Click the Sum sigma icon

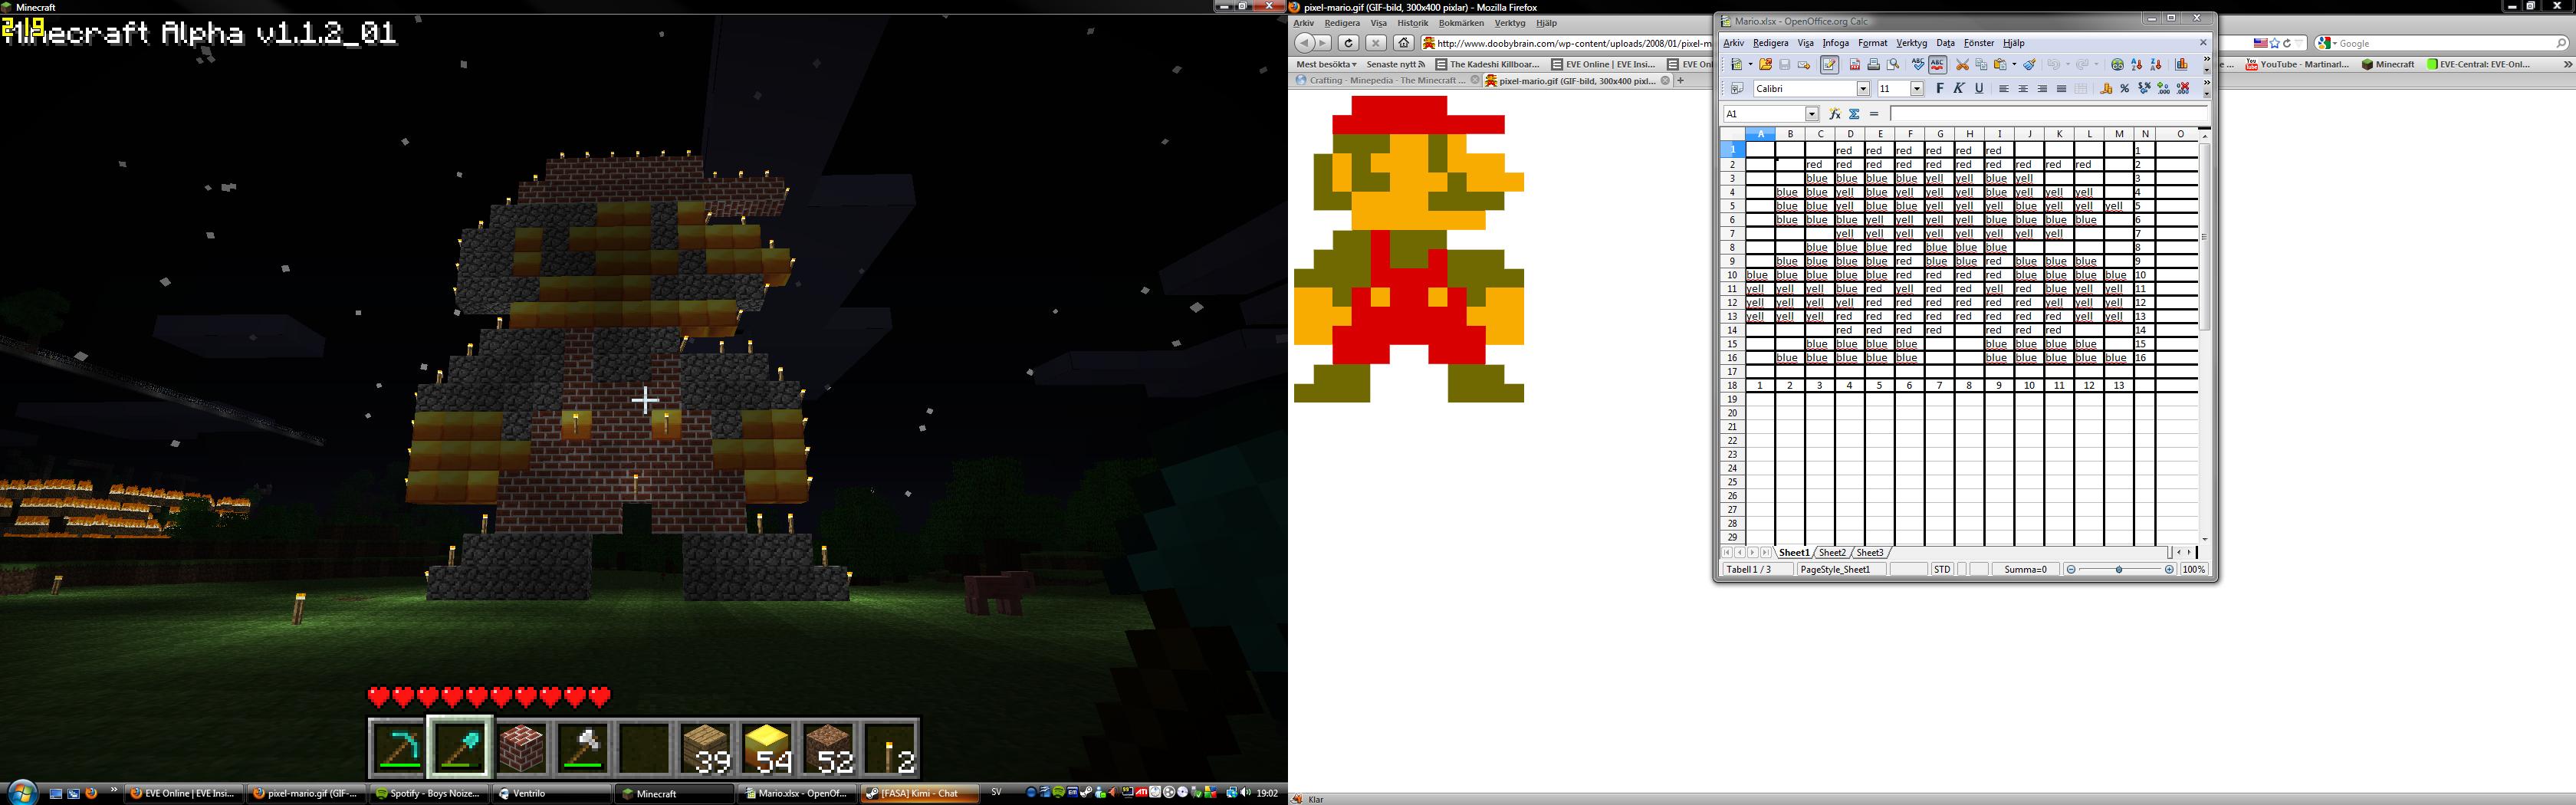(x=1854, y=114)
